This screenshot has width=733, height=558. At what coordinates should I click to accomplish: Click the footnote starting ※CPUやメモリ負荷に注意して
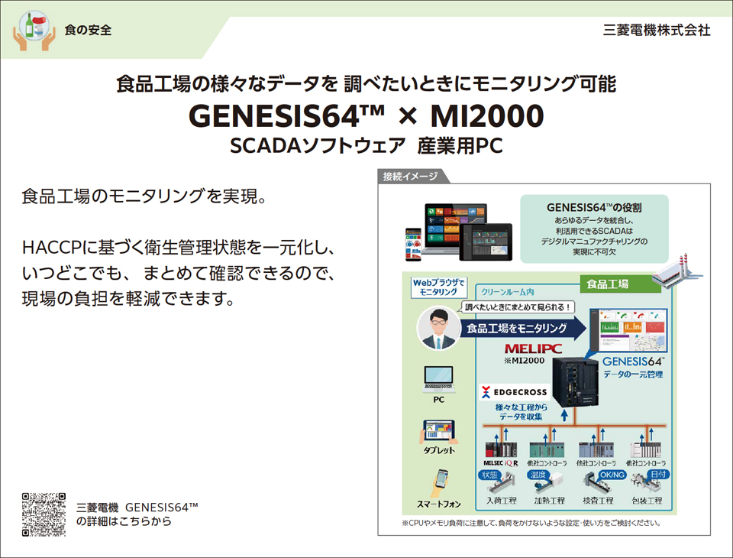(x=531, y=522)
